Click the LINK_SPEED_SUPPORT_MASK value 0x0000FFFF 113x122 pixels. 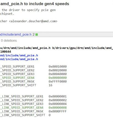point(58,111)
